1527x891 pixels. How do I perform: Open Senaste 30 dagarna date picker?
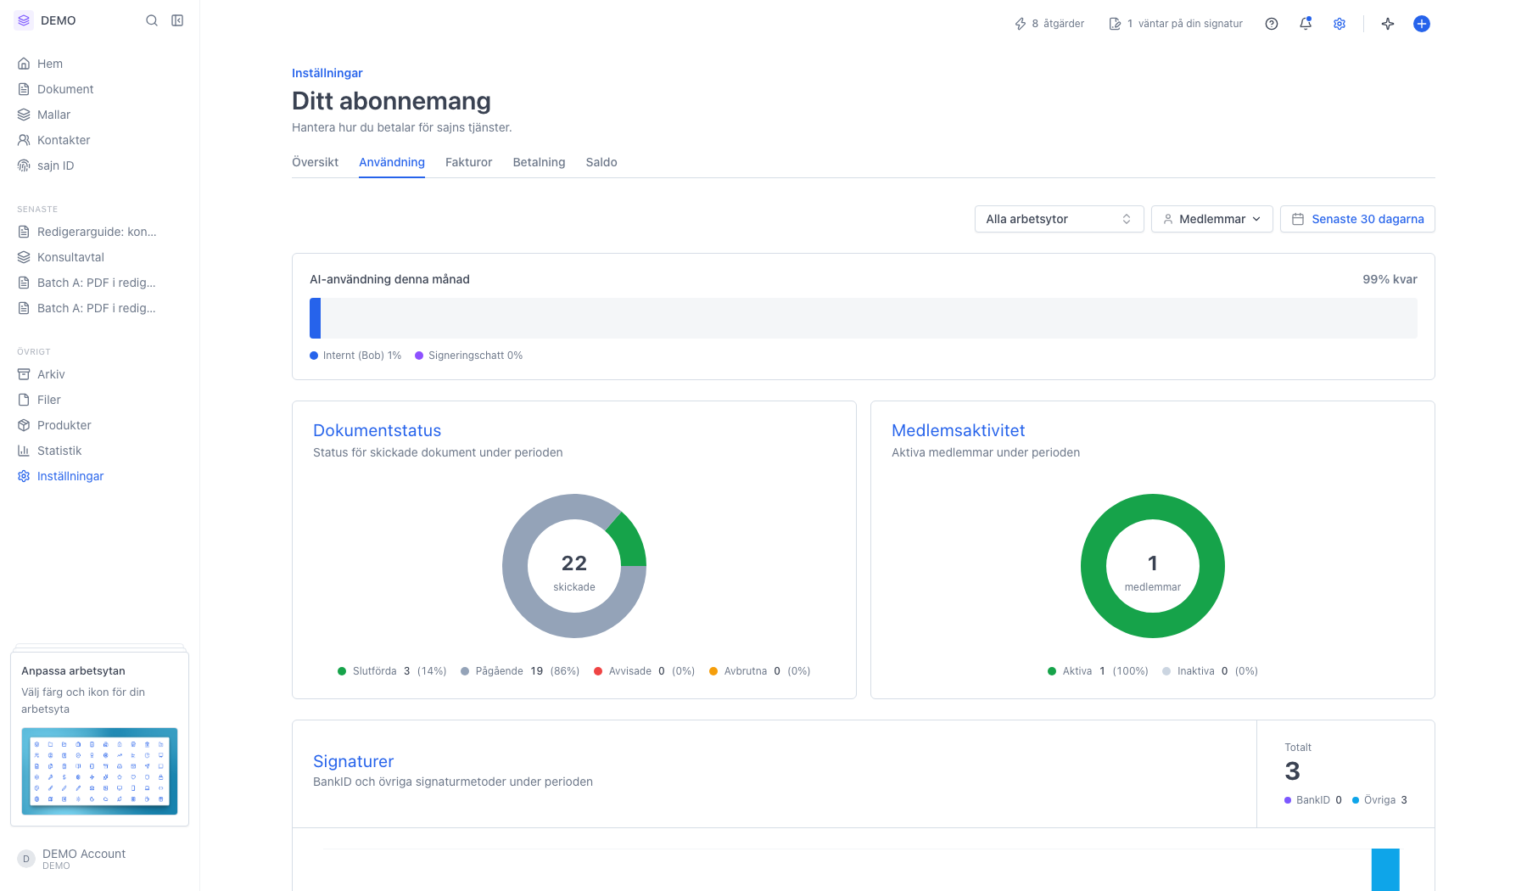click(x=1357, y=219)
